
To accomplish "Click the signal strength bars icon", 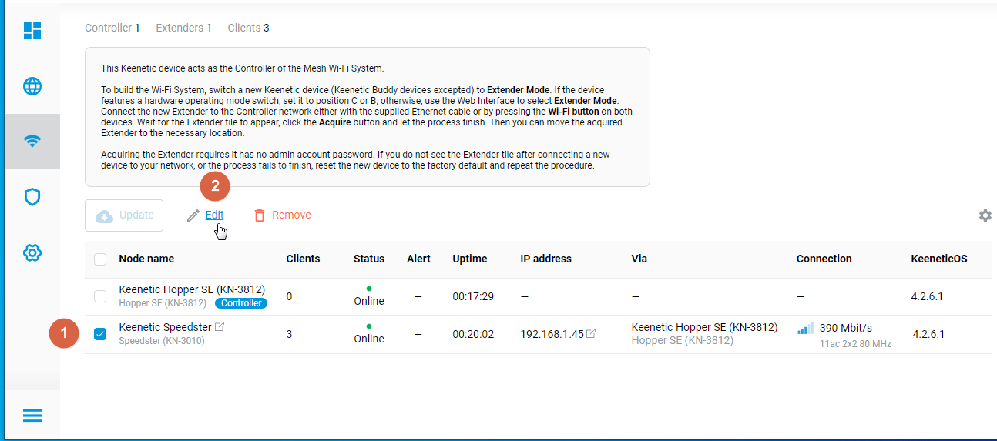I will pyautogui.click(x=805, y=329).
